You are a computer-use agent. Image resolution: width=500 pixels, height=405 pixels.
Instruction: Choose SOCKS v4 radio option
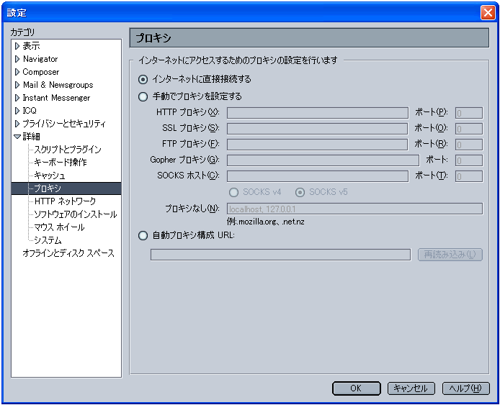click(233, 192)
